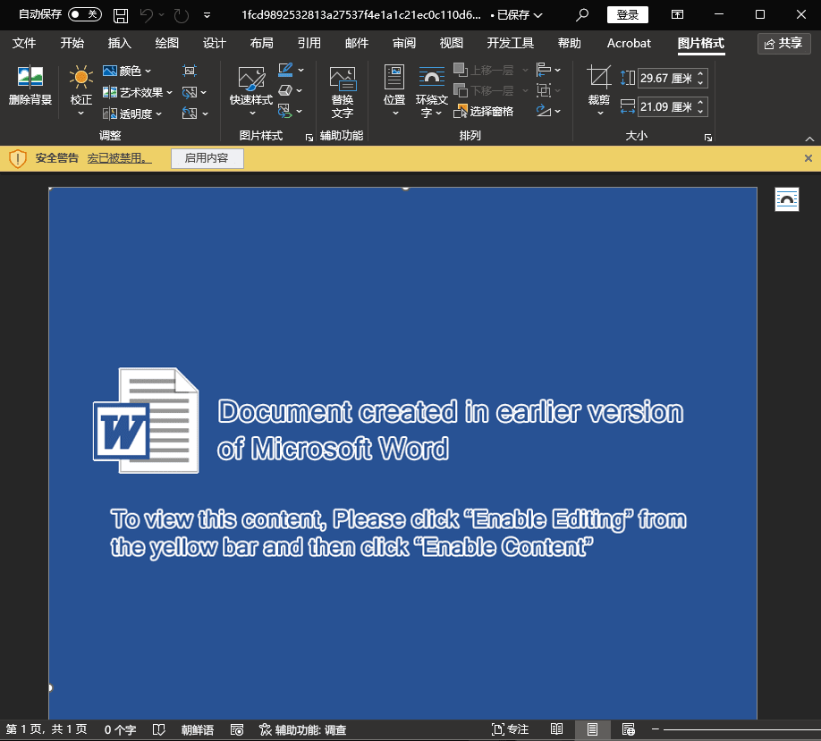This screenshot has width=821, height=741.
Task: Collapse the ribbon with the chevron
Action: coord(809,139)
